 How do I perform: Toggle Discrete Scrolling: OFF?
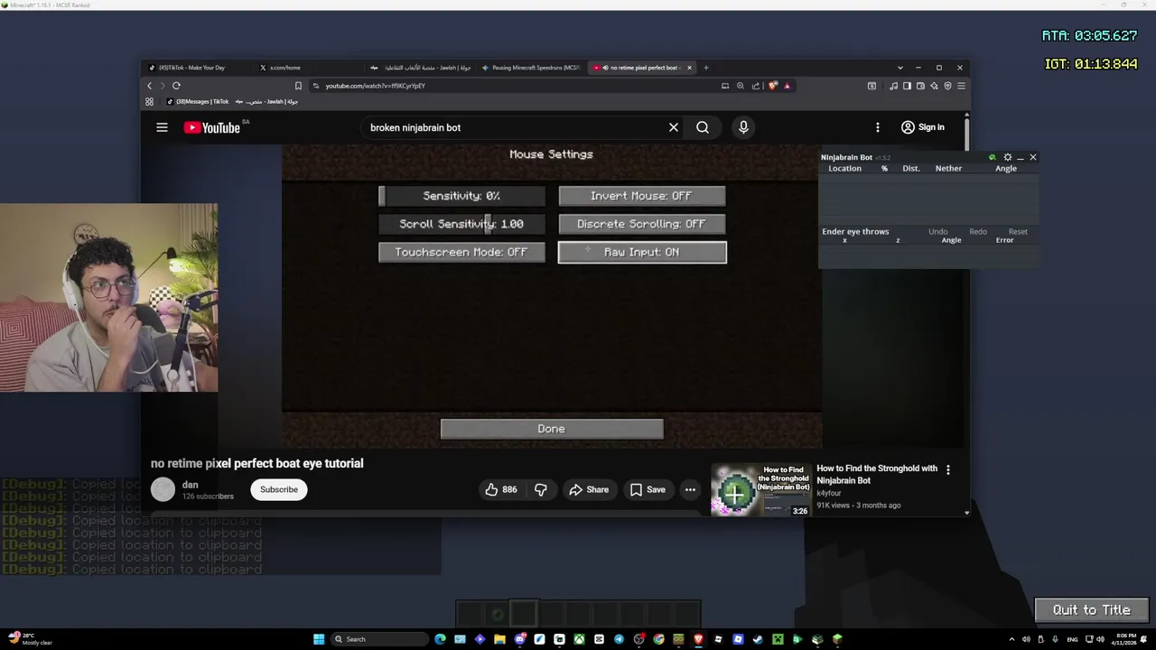642,224
